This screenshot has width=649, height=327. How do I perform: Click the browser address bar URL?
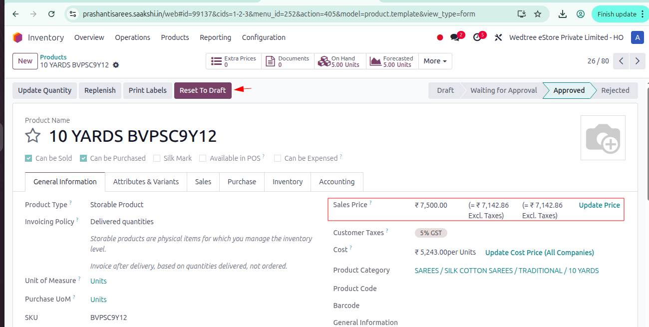(x=279, y=14)
